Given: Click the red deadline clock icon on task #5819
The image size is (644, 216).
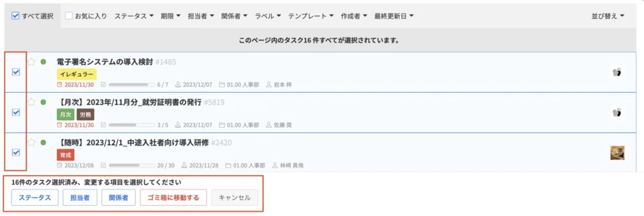Looking at the screenshot, I should click(x=59, y=125).
